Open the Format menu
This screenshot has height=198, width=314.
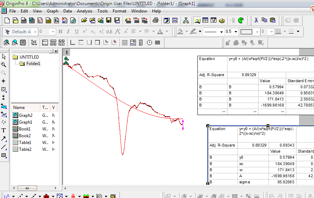(119, 11)
